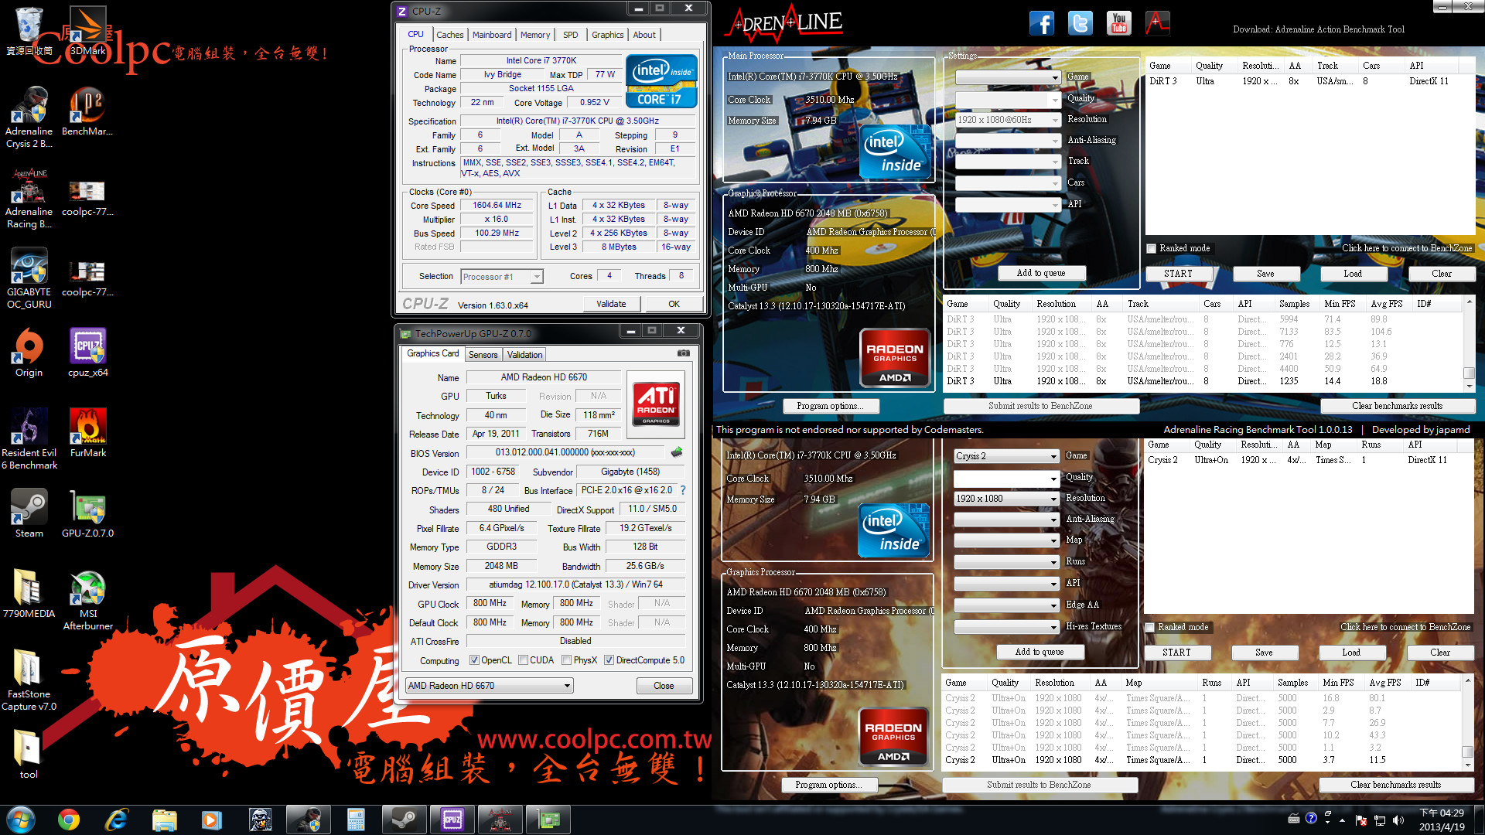Toggle PhysX checkbox in GPU-Z
This screenshot has width=1485, height=835.
coord(567,660)
